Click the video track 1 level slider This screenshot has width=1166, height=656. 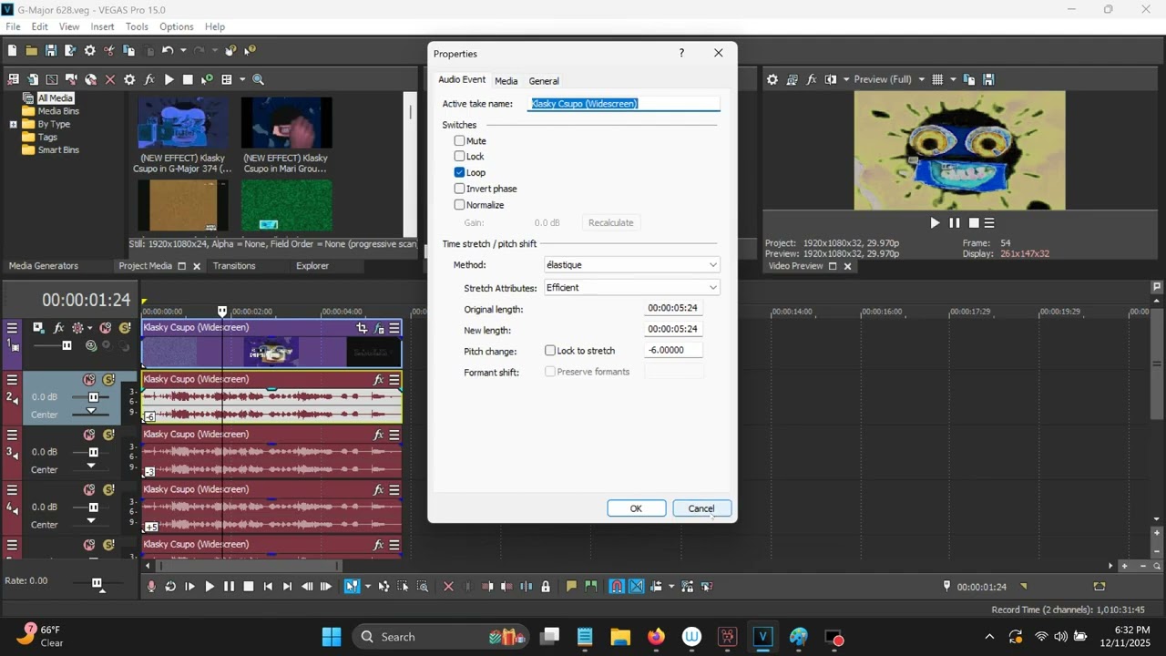[x=66, y=345]
